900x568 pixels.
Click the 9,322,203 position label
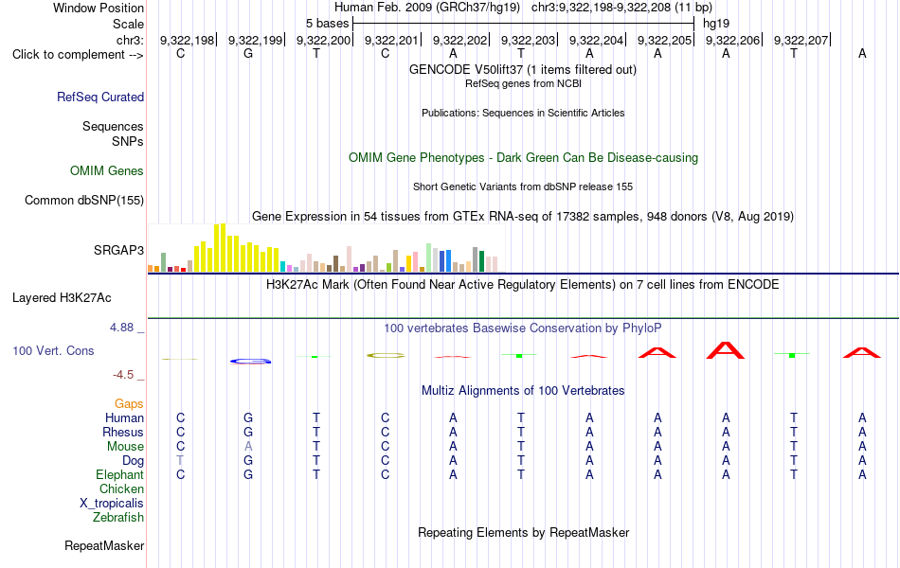pos(528,40)
